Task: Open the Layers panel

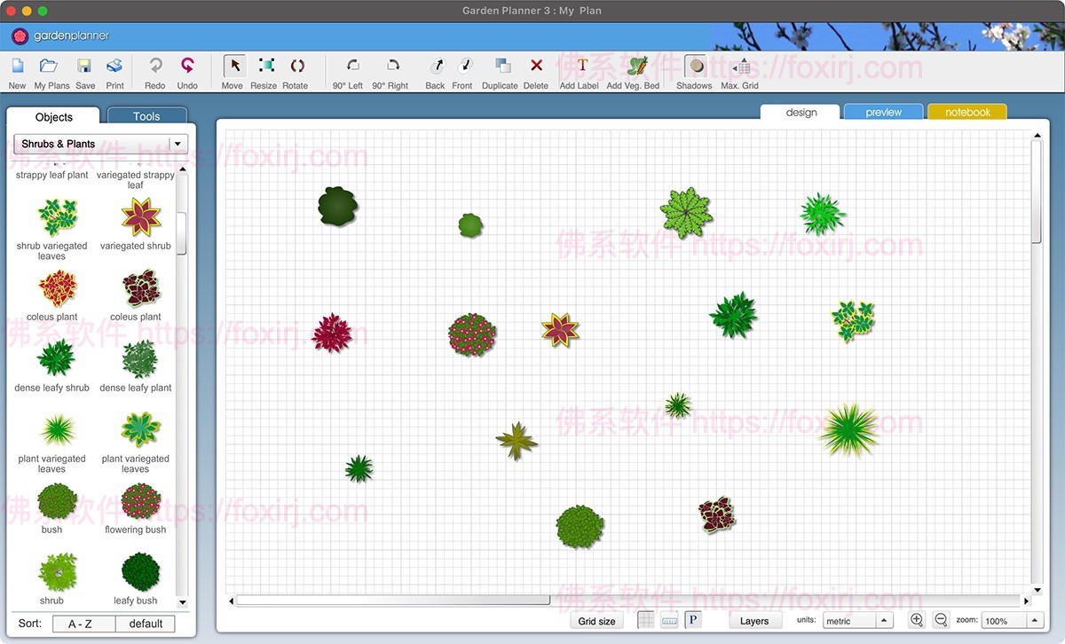Action: (754, 620)
